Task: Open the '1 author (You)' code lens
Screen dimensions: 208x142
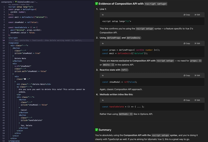Action: coord(24,4)
